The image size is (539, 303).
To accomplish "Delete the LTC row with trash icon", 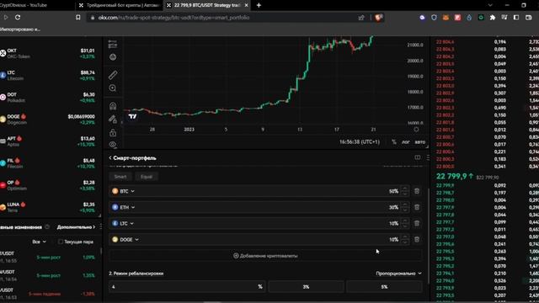I will tap(417, 223).
